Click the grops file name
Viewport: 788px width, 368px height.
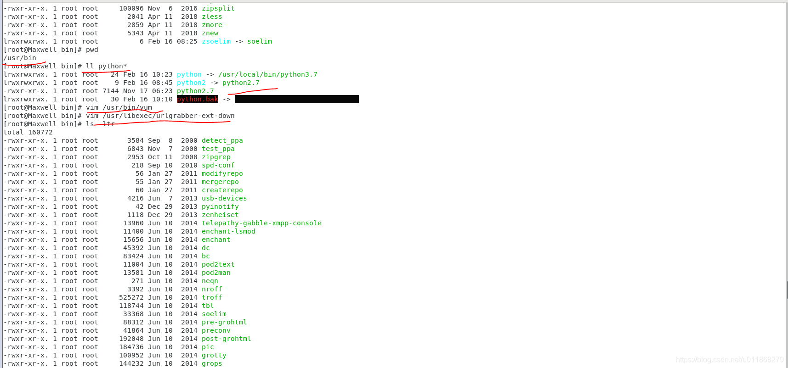point(212,363)
